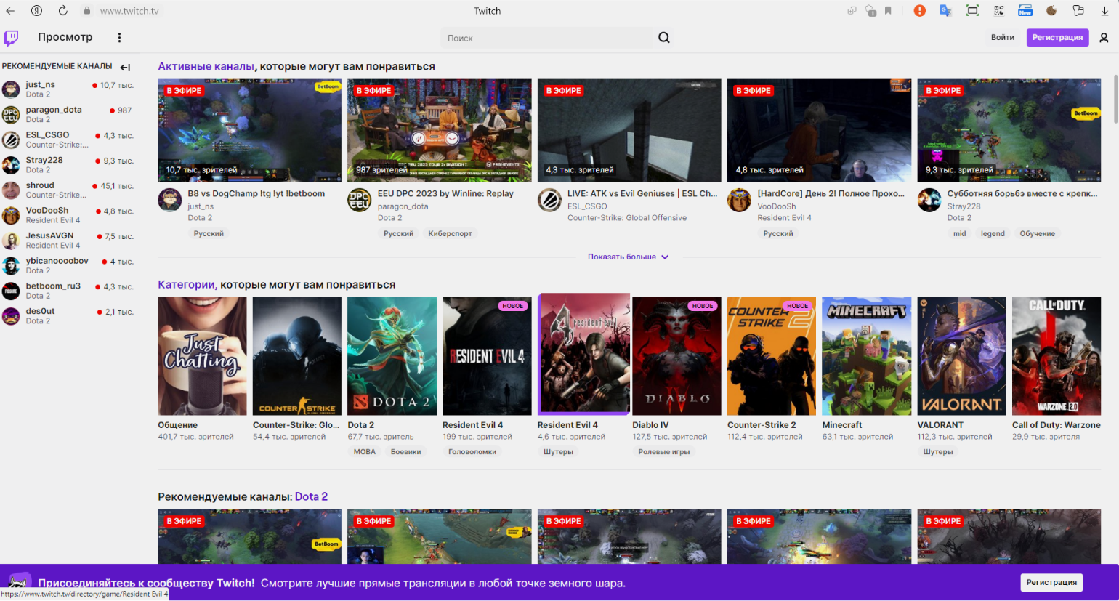
Task: Click the Русский tag under B8 vs DogChamp
Action: 209,233
